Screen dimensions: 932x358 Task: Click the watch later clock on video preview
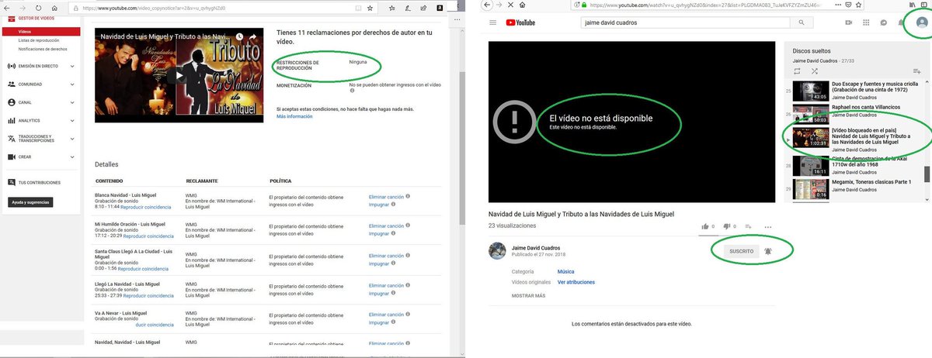240,36
